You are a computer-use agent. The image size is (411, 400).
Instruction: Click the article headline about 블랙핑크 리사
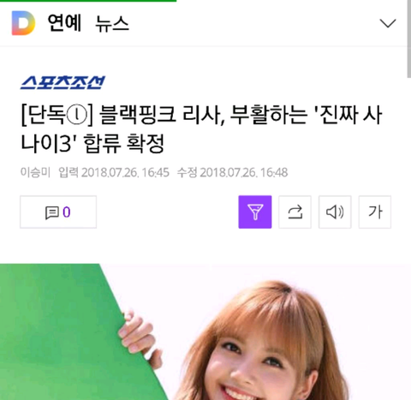[x=201, y=128]
